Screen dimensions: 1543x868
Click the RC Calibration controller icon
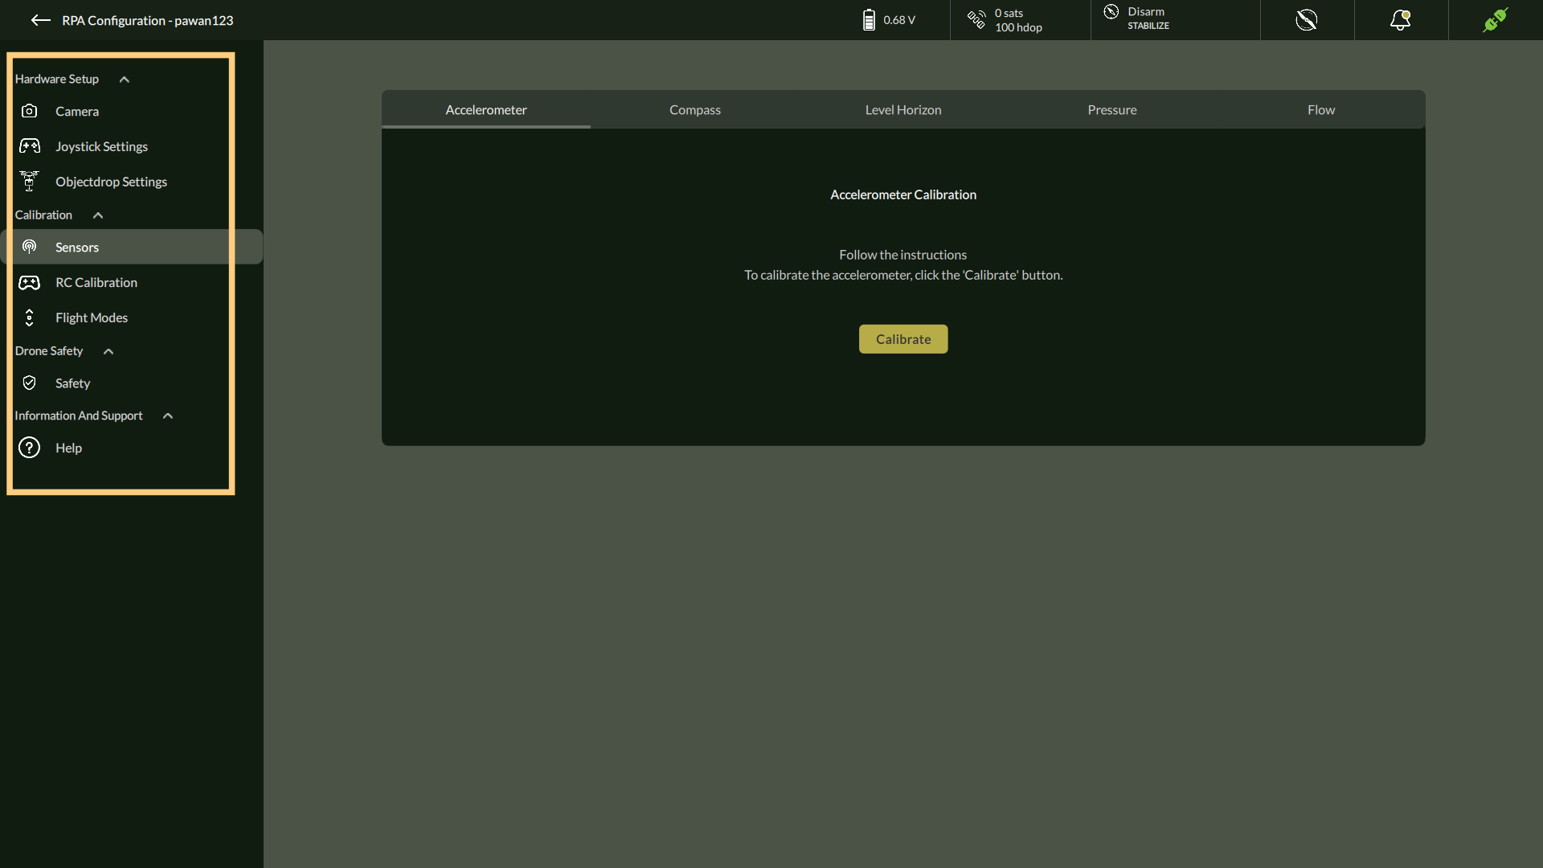30,283
